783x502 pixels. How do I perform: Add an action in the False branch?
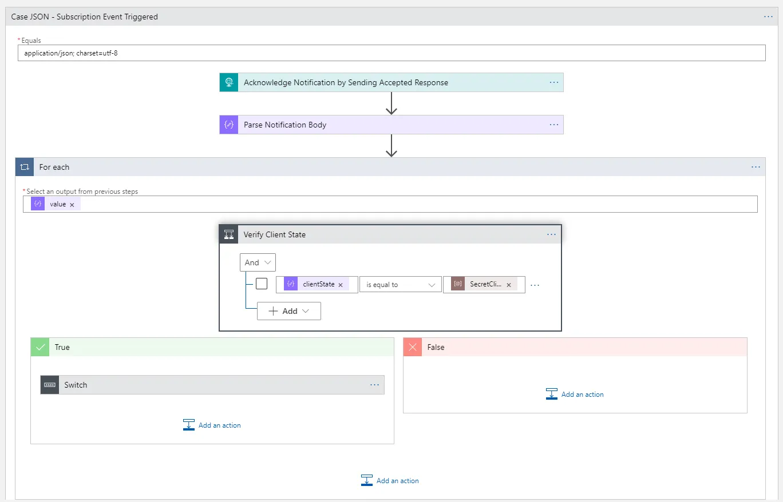(x=575, y=395)
